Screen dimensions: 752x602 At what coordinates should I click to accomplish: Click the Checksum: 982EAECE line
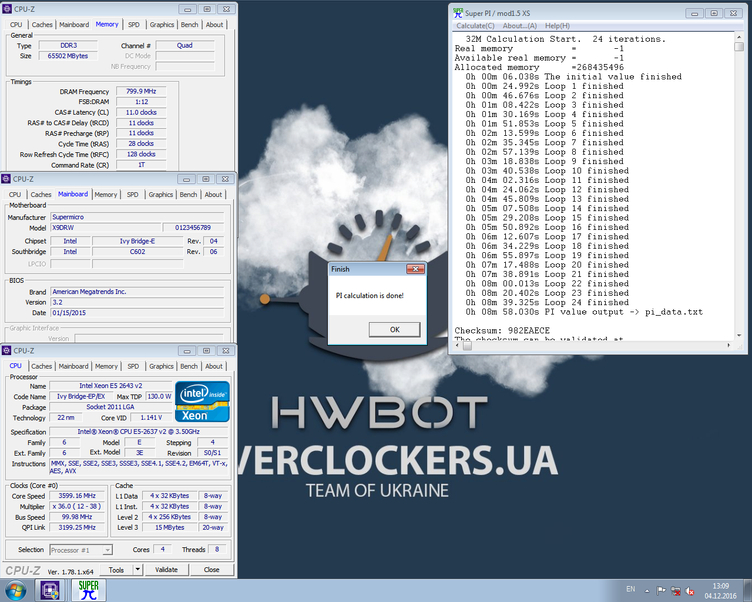(502, 330)
